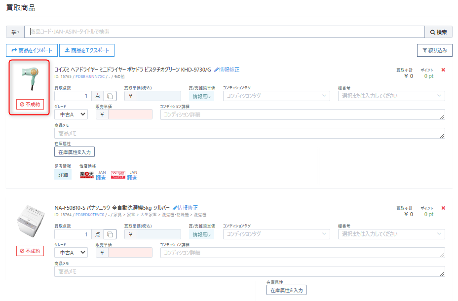
Task: Click the 買取商品 heading text
Action: [21, 8]
